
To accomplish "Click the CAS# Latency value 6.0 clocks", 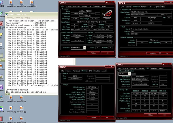I will (x=92, y=92).
